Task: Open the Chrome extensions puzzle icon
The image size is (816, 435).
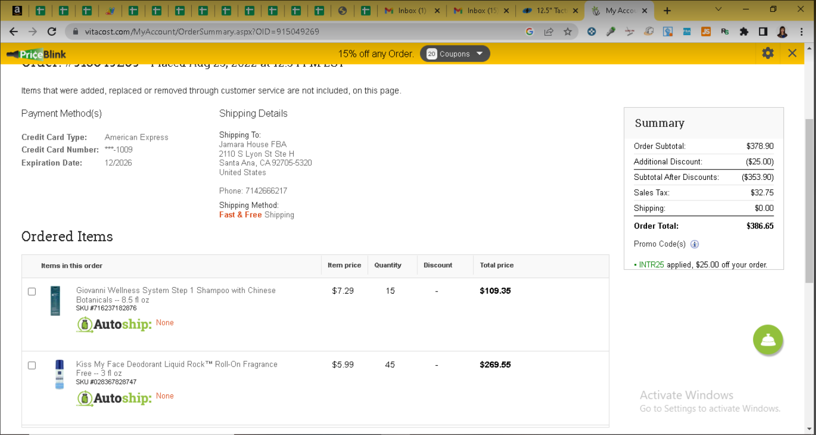Action: pyautogui.click(x=744, y=32)
